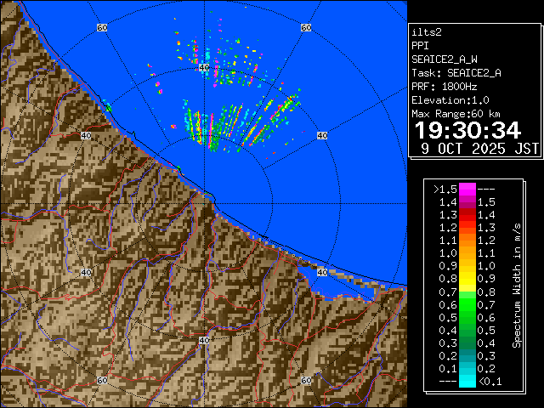Select the PPI scan type label

pos(420,46)
